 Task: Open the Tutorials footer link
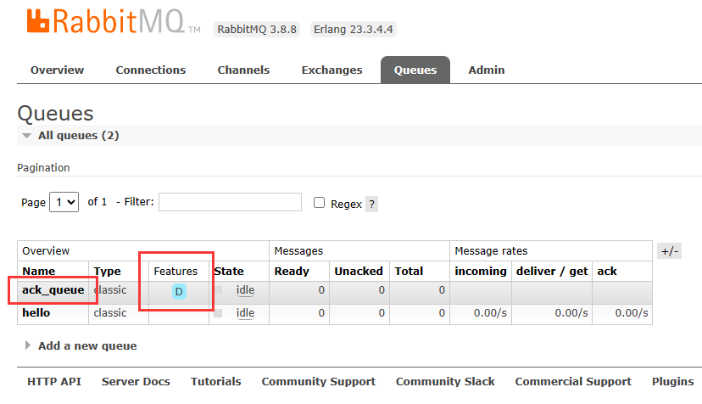click(216, 382)
